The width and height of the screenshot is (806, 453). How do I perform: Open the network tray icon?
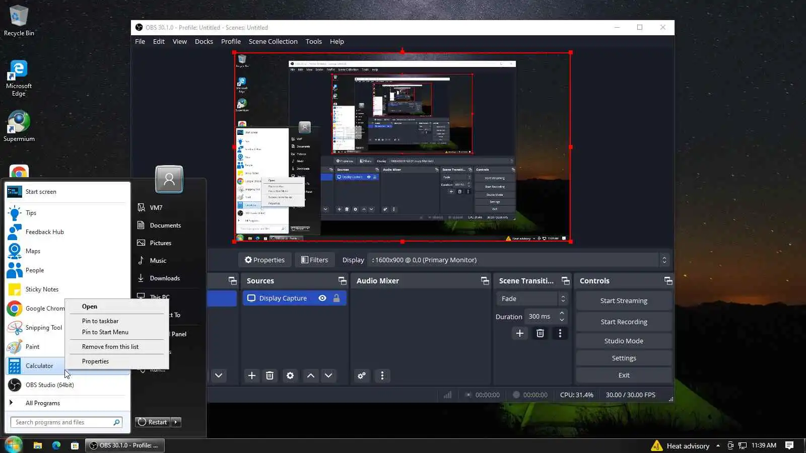[x=743, y=445]
